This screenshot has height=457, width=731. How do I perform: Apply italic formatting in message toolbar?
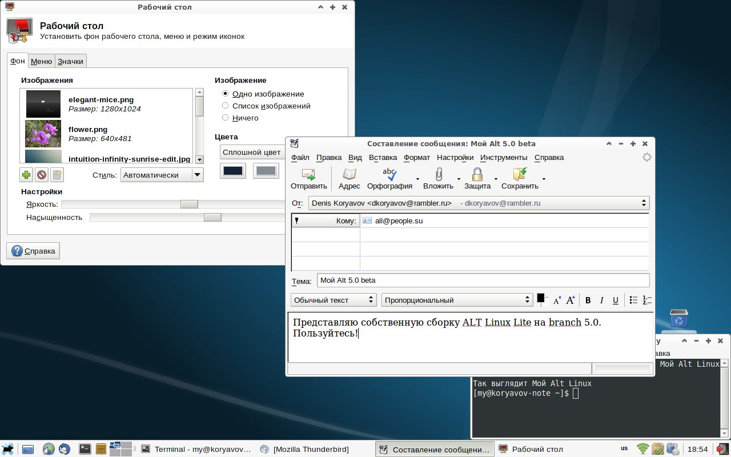point(602,300)
